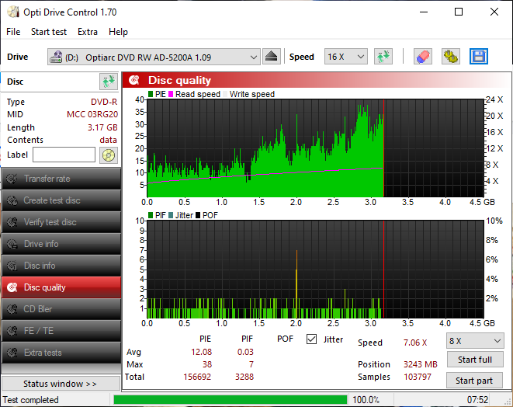This screenshot has width=513, height=407.
Task: Open the Start test menu
Action: [x=49, y=32]
